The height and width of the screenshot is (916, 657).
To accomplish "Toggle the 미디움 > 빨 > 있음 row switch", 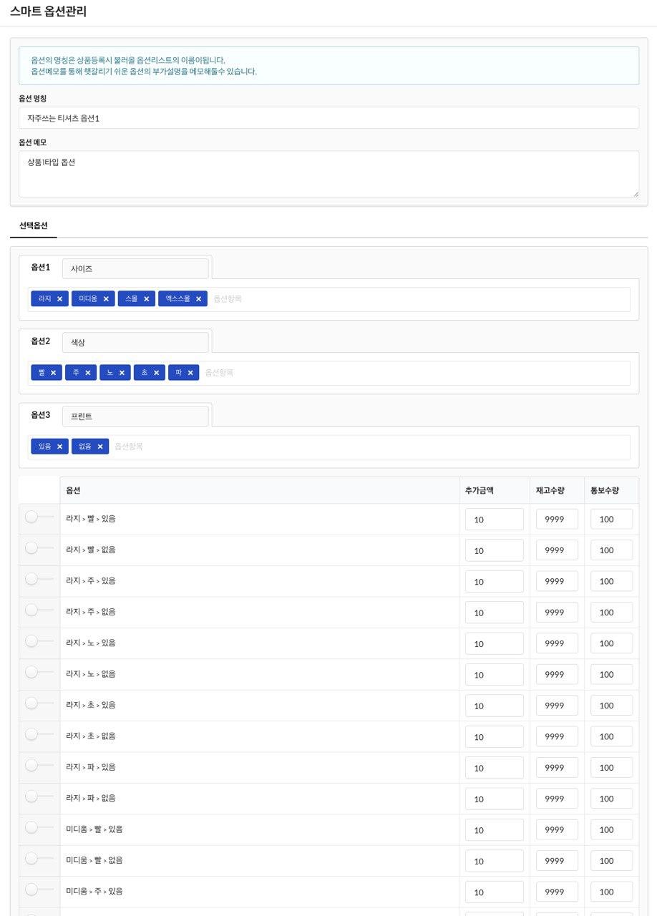I will point(31,828).
